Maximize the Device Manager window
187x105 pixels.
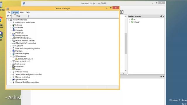click(x=110, y=8)
